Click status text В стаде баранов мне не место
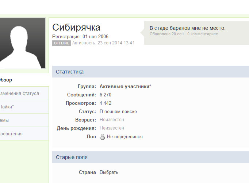The image size is (249, 183). (187, 28)
